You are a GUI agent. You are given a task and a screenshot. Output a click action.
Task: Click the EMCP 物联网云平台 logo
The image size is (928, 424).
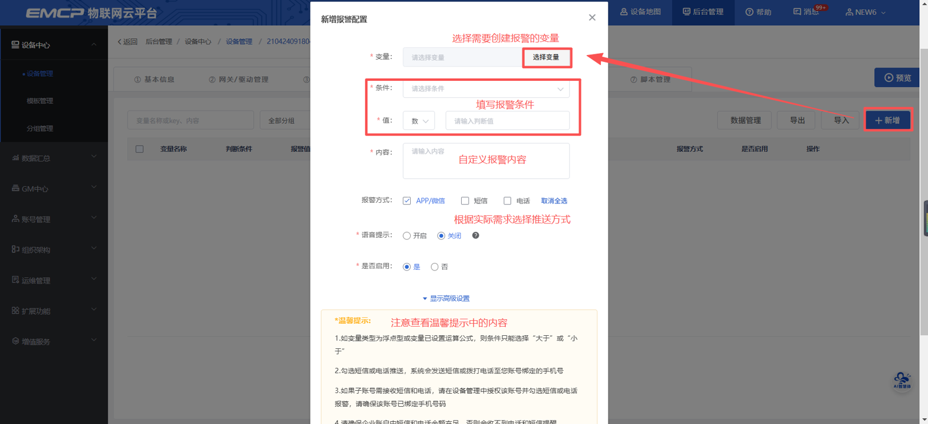click(x=92, y=13)
